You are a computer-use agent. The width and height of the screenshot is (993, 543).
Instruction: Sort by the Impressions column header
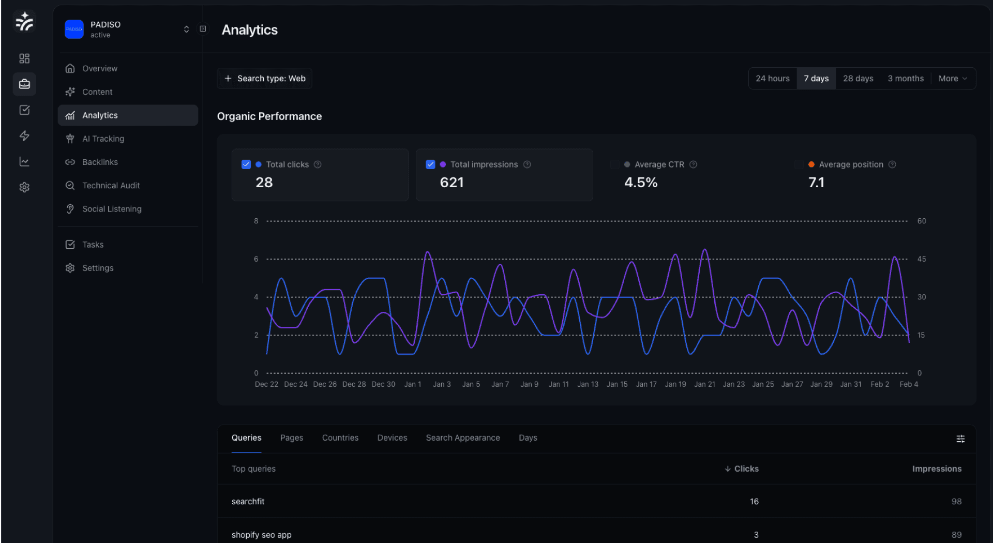tap(937, 469)
